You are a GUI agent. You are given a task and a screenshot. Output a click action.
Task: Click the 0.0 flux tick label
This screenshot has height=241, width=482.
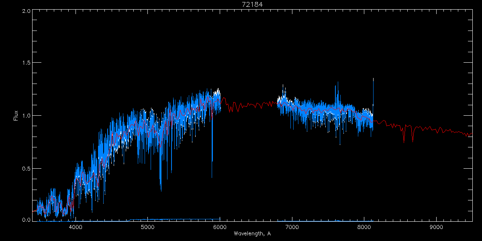coord(26,220)
